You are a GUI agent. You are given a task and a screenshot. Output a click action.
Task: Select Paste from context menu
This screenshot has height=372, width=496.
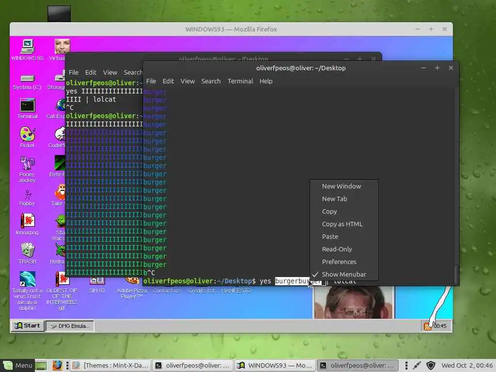[344, 236]
